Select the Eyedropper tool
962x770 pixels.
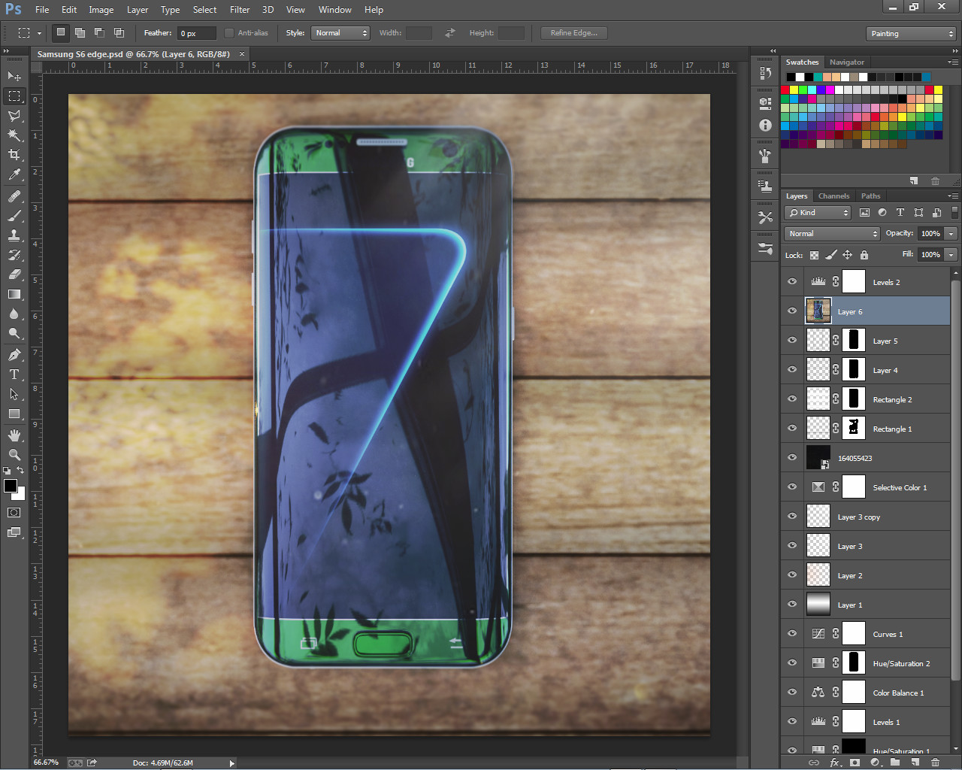tap(14, 174)
